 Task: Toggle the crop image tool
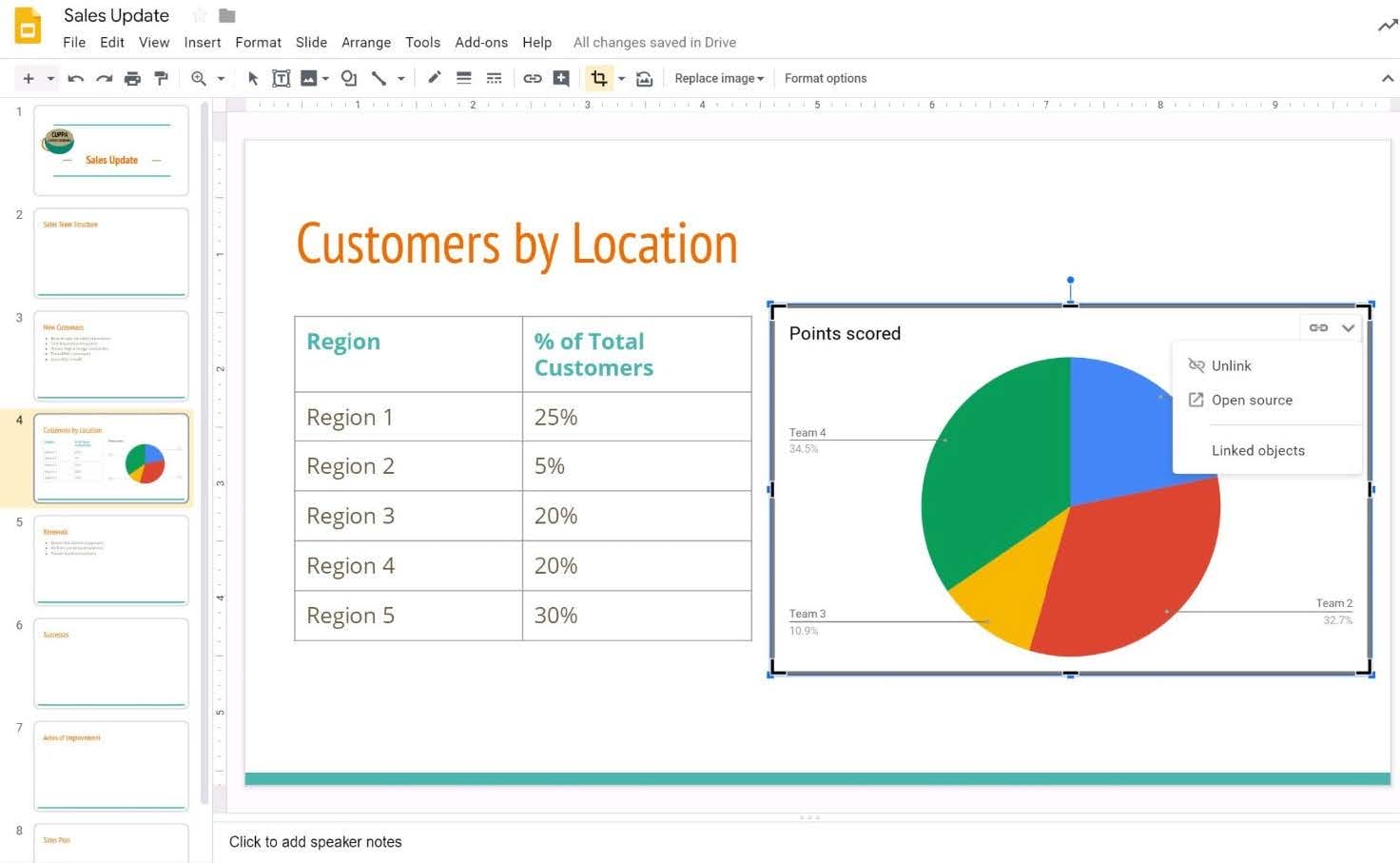[x=599, y=78]
